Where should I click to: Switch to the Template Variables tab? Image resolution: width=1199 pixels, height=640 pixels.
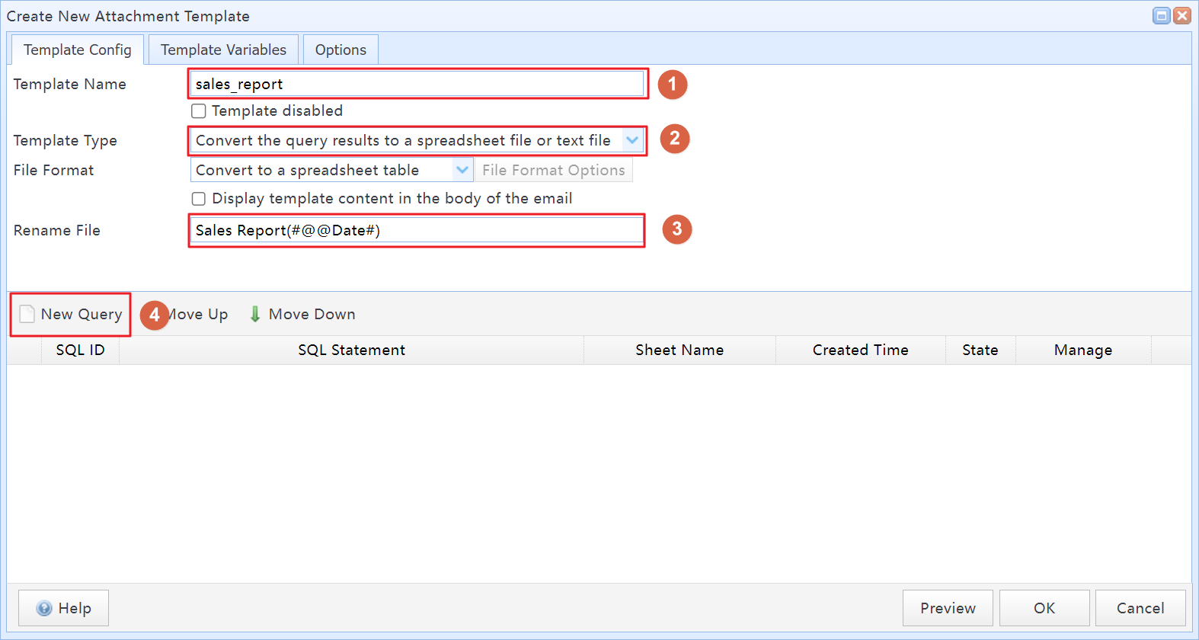click(x=223, y=50)
